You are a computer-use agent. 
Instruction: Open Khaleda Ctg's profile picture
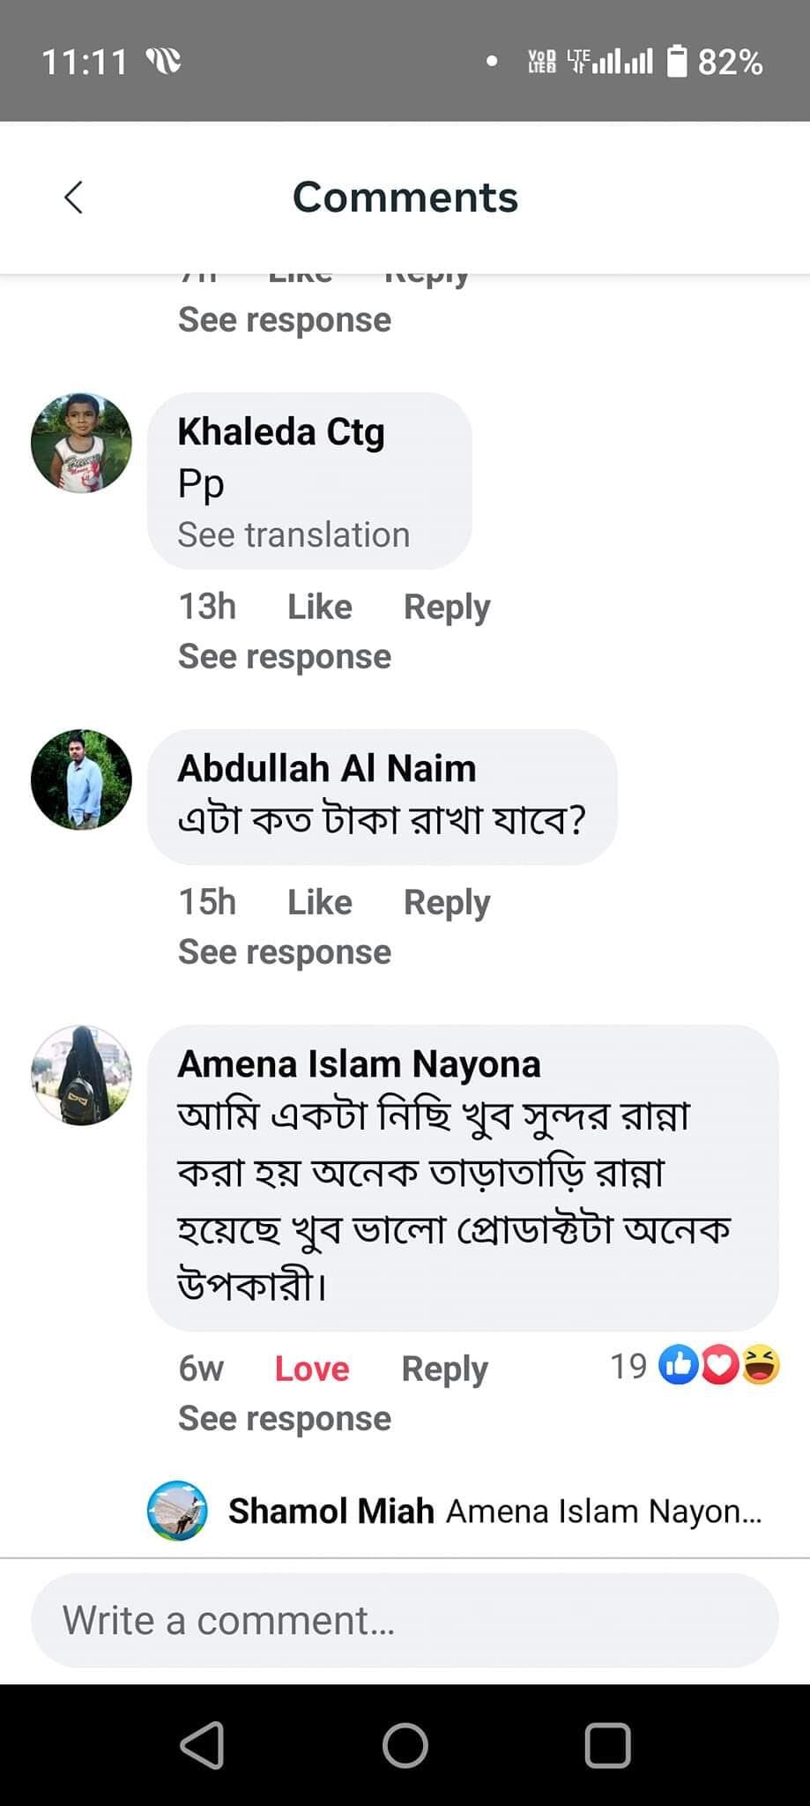click(81, 443)
